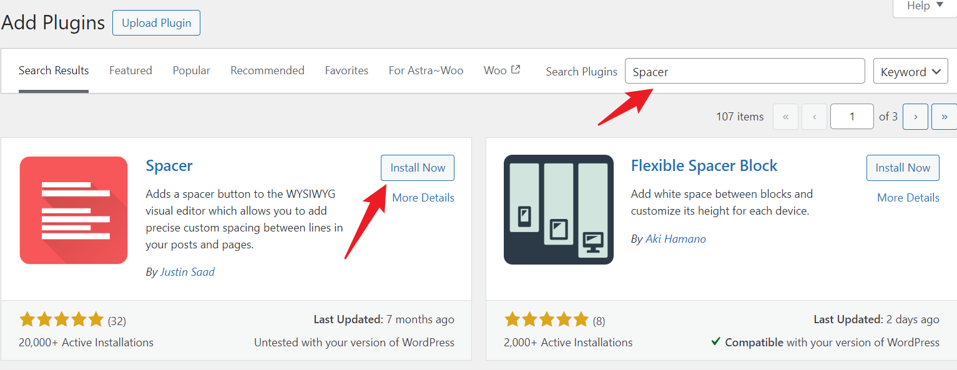Install the Flexible Spacer Block plugin
957x370 pixels.
903,168
